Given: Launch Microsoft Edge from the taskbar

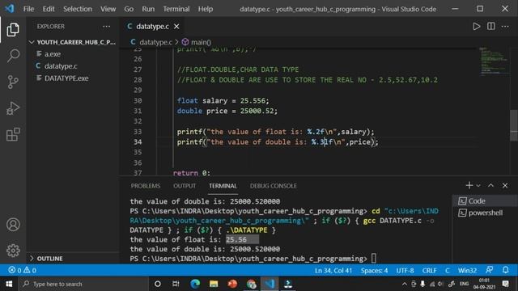Looking at the screenshot, I should click(x=195, y=284).
